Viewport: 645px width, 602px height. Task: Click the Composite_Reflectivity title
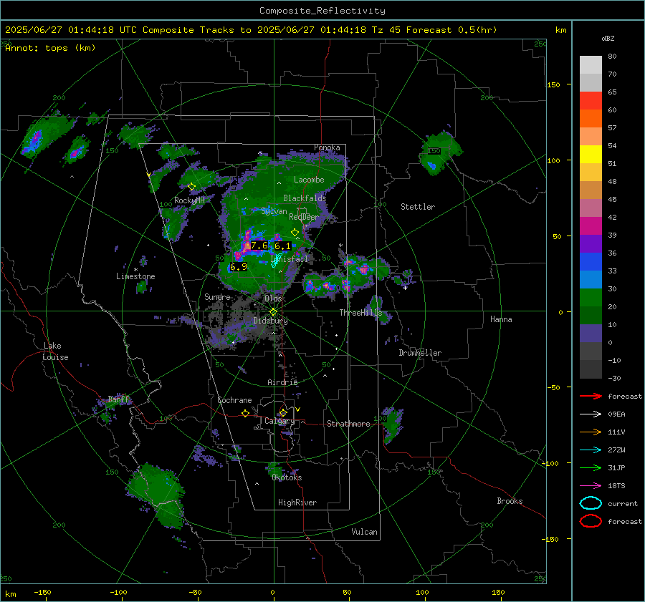pyautogui.click(x=322, y=11)
